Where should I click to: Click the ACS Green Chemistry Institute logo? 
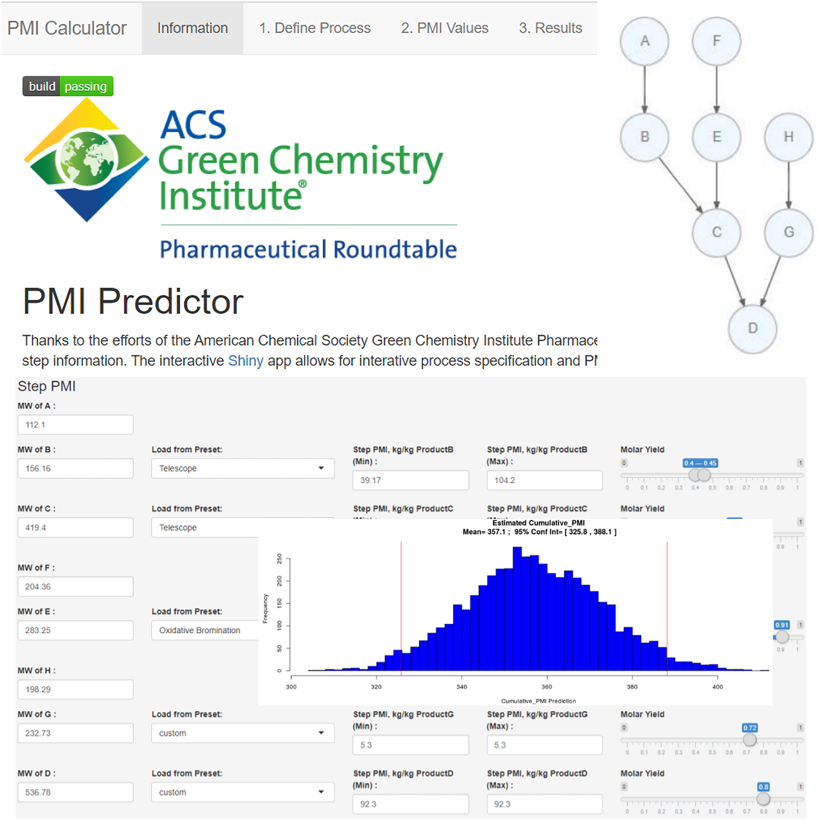click(87, 161)
